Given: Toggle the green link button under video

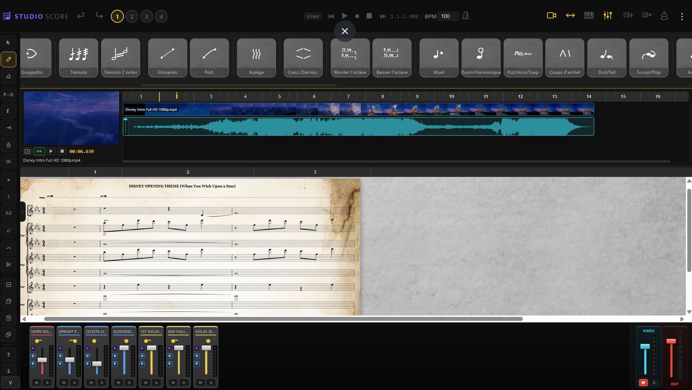Looking at the screenshot, I should pyautogui.click(x=39, y=151).
